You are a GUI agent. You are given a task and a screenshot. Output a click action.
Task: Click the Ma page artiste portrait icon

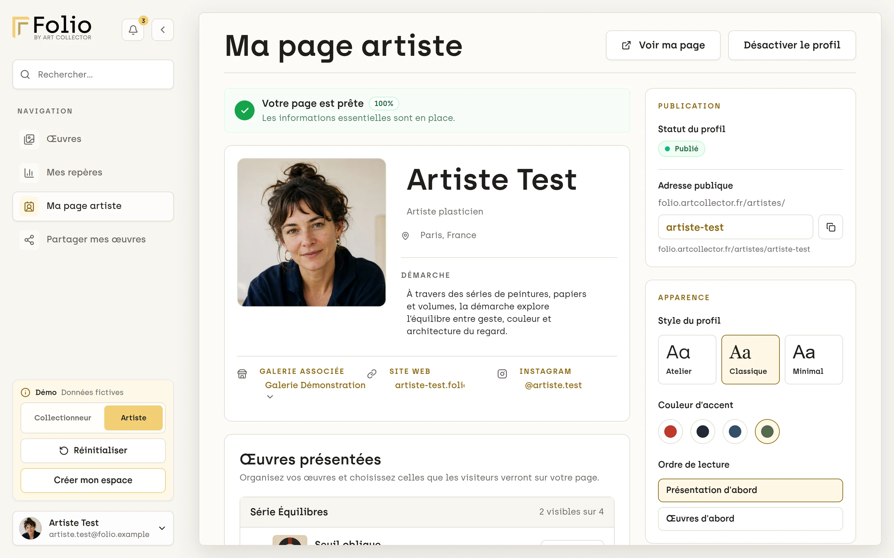[x=29, y=206]
